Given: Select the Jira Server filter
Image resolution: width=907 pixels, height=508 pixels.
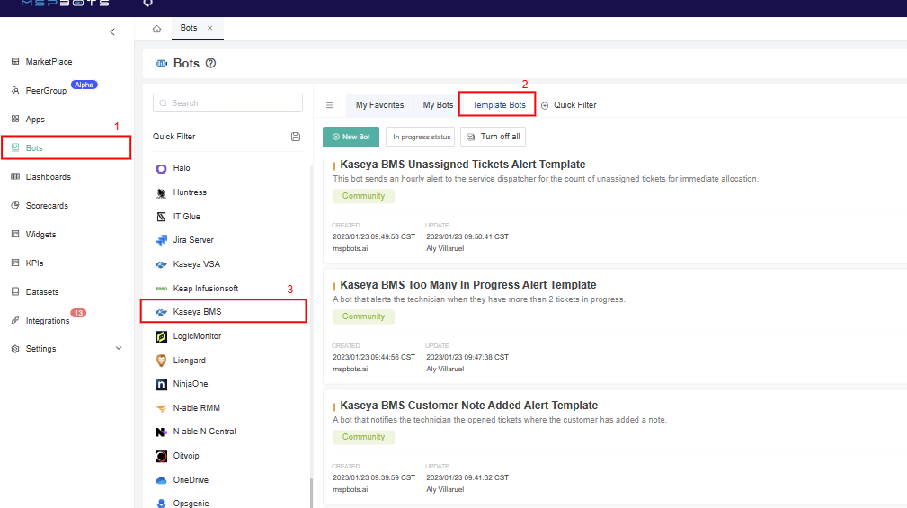Looking at the screenshot, I should [x=192, y=240].
